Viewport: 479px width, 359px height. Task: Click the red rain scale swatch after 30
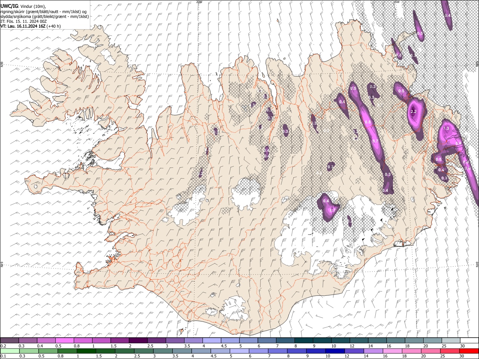[x=469, y=351]
